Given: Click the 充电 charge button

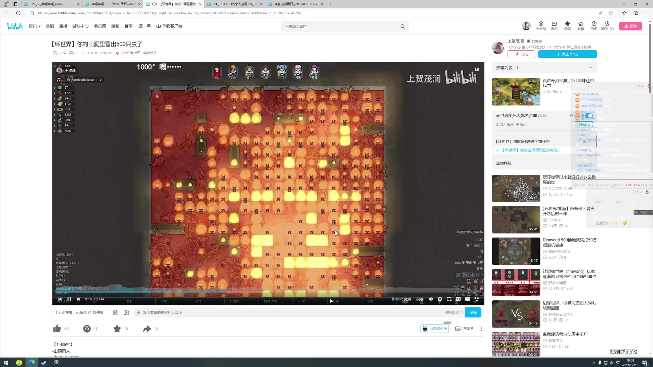Looking at the screenshot, I should [521, 54].
